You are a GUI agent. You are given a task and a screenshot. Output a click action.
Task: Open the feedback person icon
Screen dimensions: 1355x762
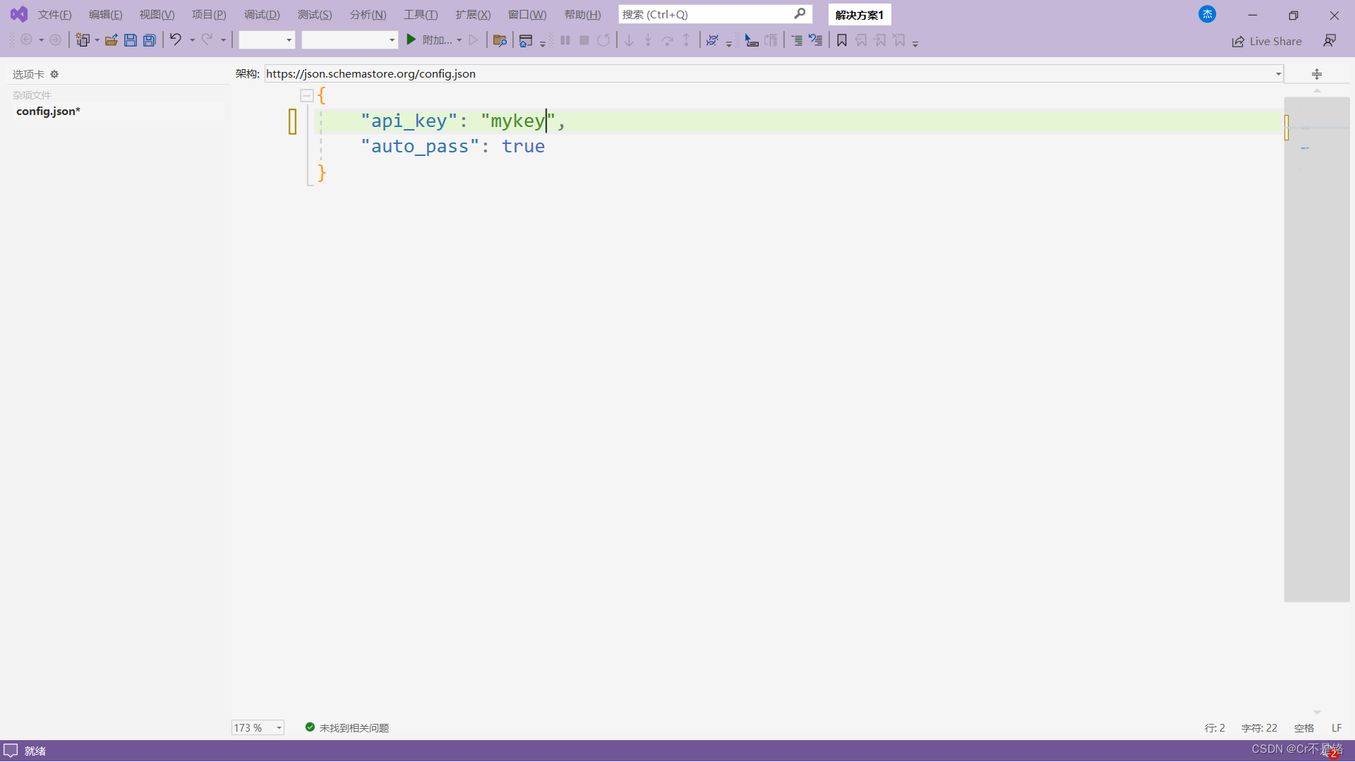pos(1330,41)
